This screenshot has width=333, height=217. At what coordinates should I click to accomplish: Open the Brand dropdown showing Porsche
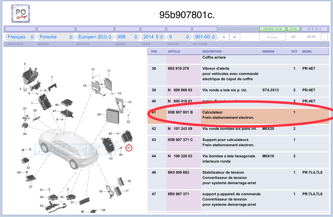click(x=56, y=37)
